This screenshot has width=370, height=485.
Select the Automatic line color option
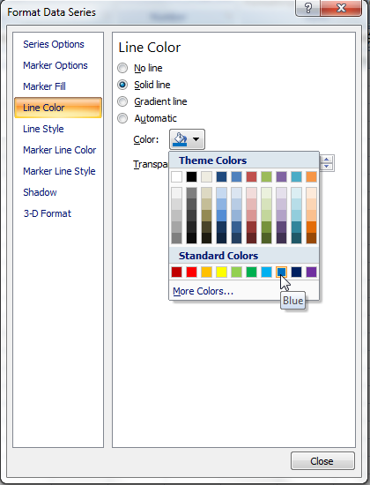(122, 118)
